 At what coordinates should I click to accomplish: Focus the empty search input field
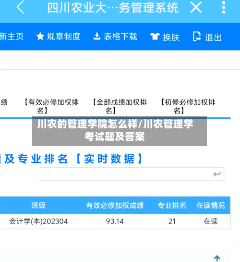(132, 174)
